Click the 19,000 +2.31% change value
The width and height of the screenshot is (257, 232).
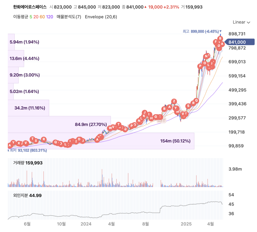(164, 7)
